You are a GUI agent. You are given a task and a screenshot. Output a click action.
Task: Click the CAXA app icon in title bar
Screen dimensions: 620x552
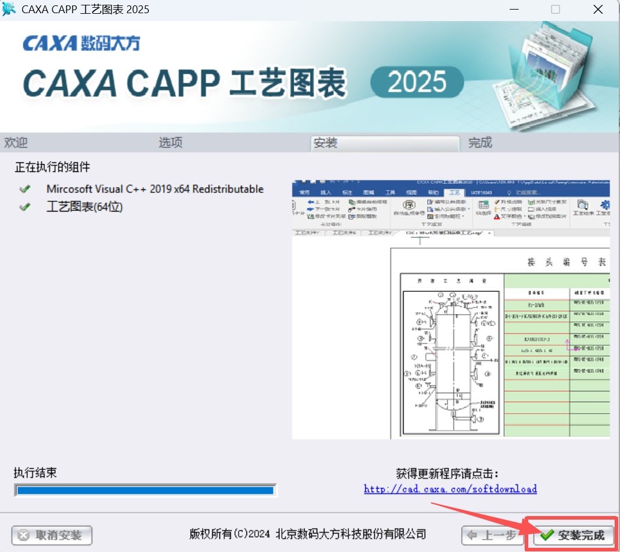tap(9, 9)
